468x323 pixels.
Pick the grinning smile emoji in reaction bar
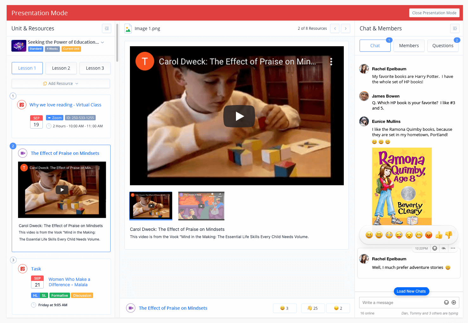click(x=379, y=235)
